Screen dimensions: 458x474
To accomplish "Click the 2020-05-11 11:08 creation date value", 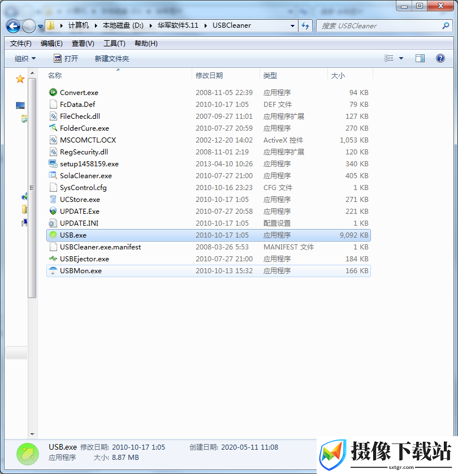I will 249,447.
